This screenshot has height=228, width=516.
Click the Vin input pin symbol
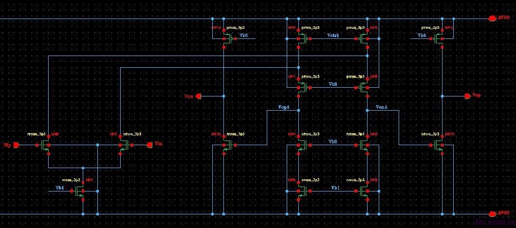pos(149,145)
